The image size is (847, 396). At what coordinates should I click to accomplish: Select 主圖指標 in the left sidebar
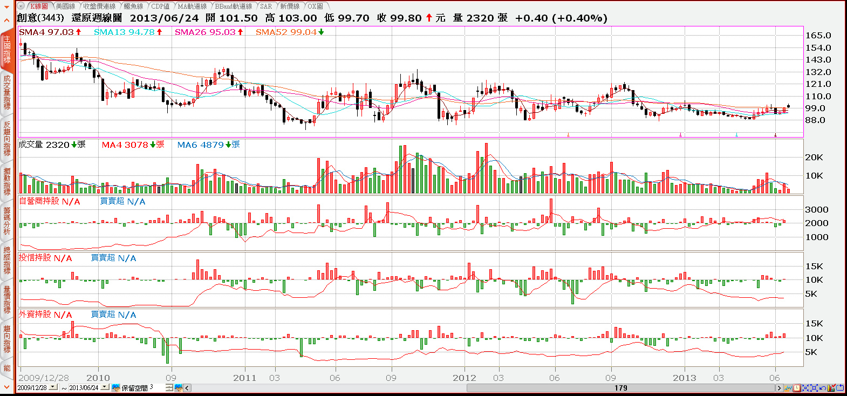click(6, 49)
